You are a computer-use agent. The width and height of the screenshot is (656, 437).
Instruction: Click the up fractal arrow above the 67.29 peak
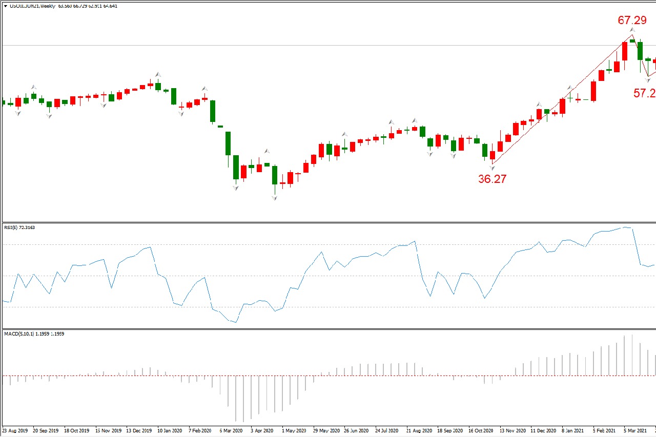(632, 30)
